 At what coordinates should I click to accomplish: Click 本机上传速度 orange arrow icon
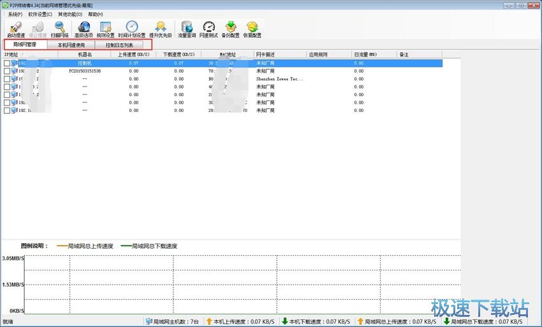pyautogui.click(x=209, y=321)
